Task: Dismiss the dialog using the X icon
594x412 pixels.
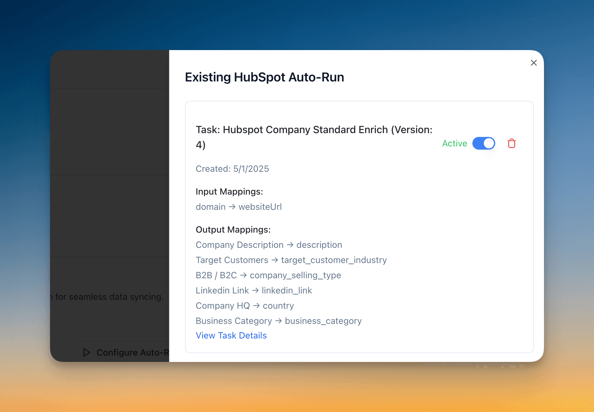Action: click(x=534, y=63)
